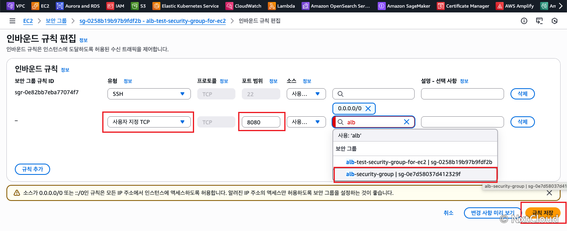Open the Lambda service shortcut
Image resolution: width=567 pixels, height=231 pixels.
click(x=282, y=6)
